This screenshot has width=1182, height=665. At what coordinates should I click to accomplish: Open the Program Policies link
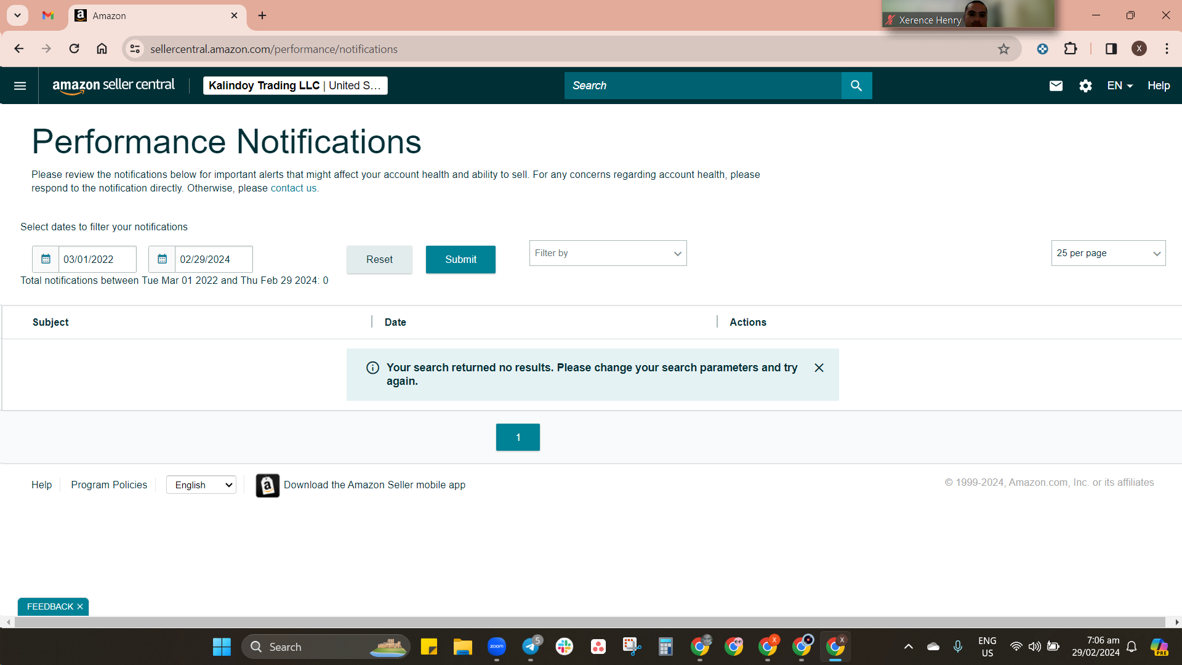click(x=109, y=485)
